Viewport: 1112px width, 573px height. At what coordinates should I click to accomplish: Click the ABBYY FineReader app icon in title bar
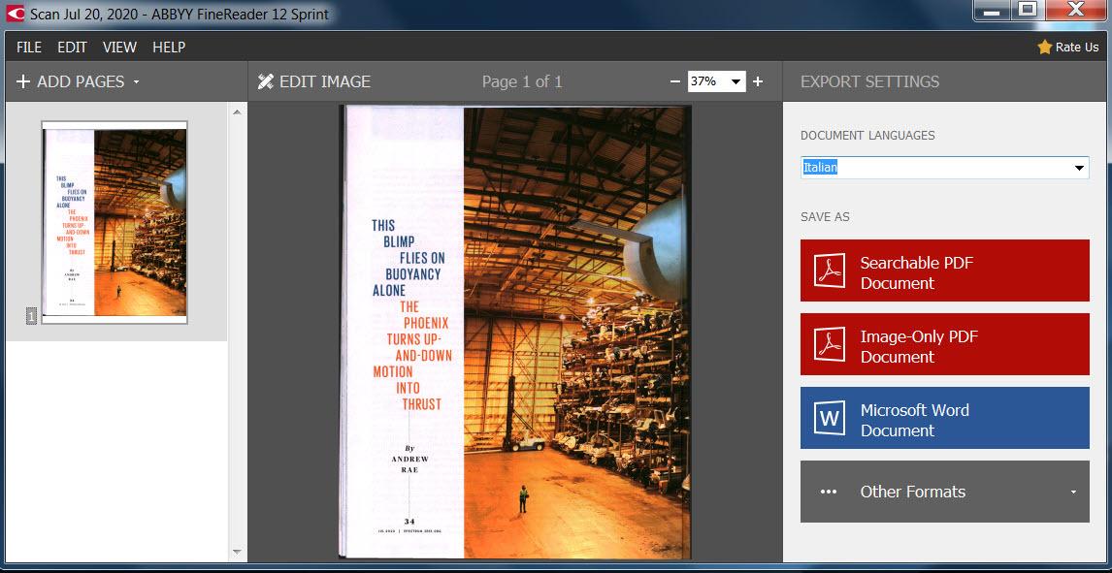click(x=16, y=13)
